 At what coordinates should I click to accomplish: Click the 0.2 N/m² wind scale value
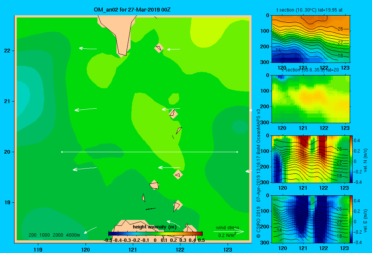227,235
